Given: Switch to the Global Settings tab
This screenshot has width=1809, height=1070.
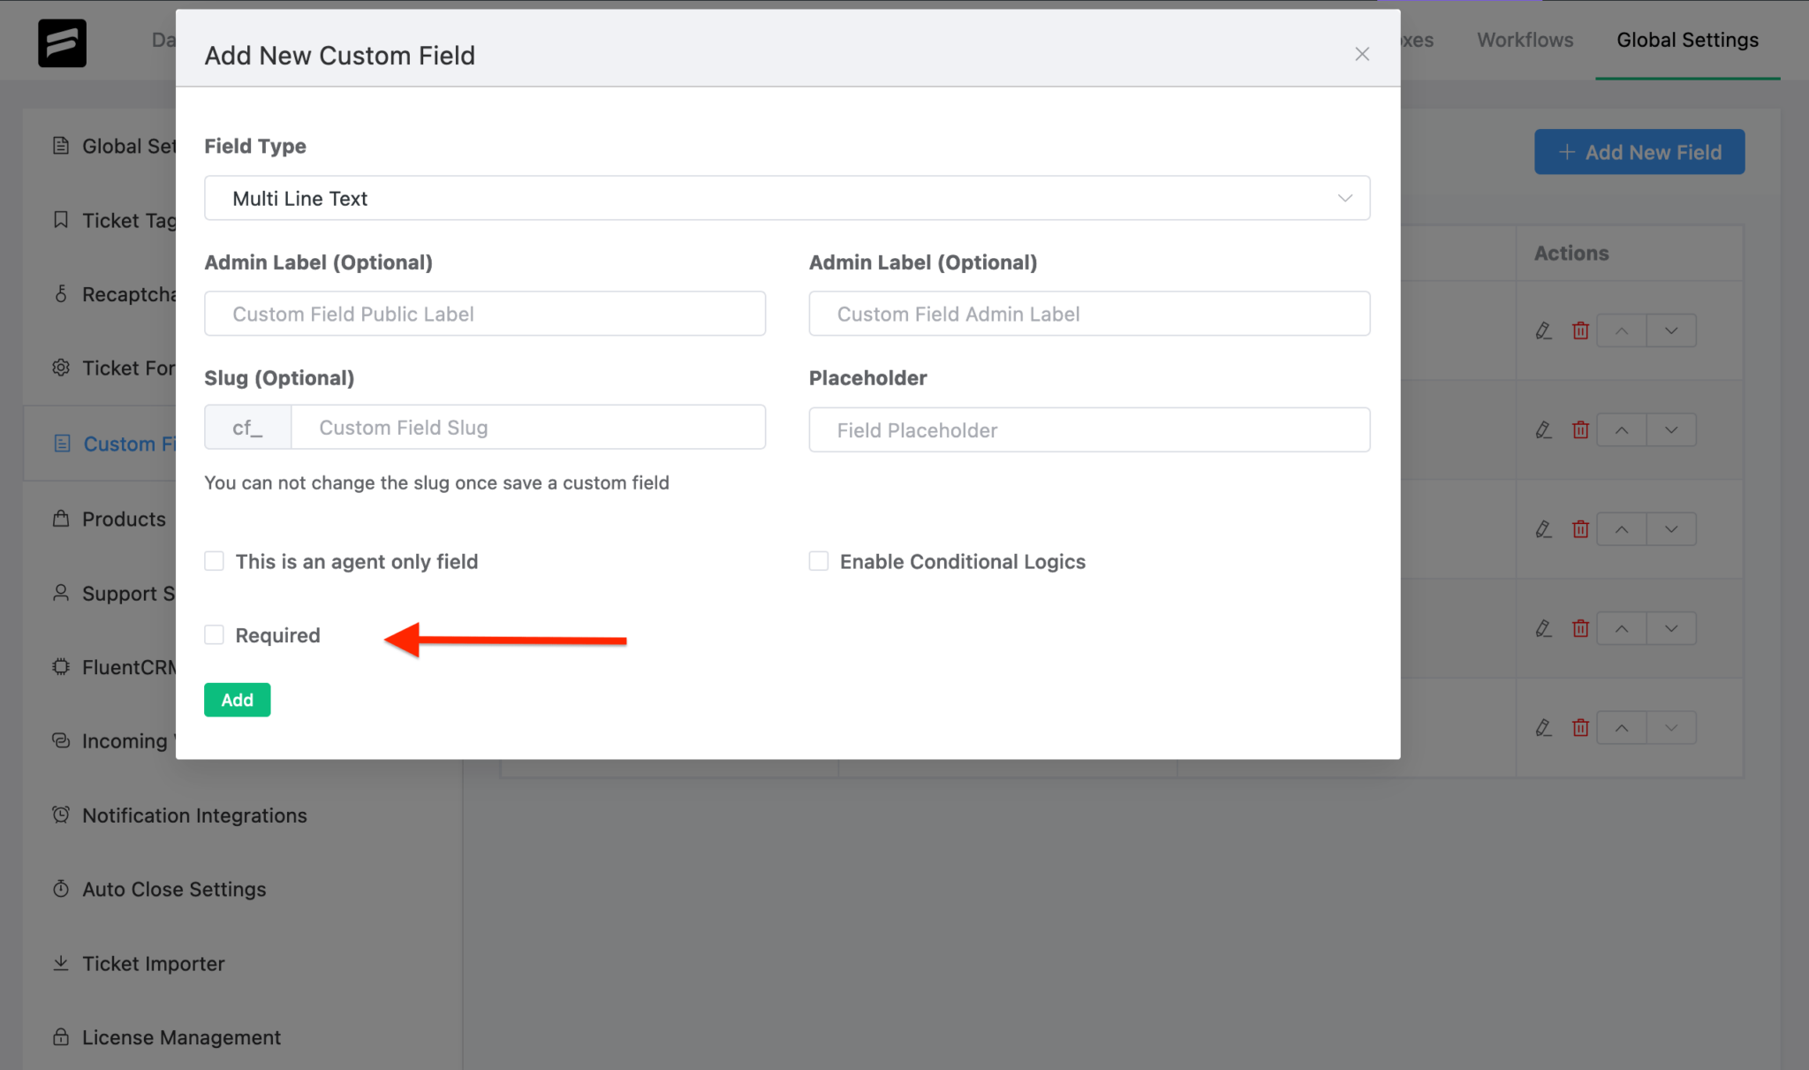Looking at the screenshot, I should pyautogui.click(x=1687, y=40).
